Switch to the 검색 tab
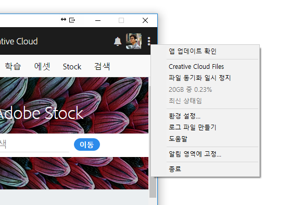 [x=102, y=66]
